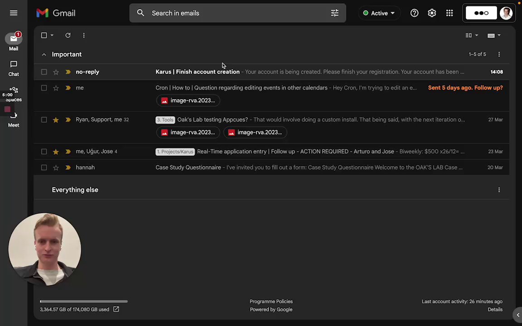
Task: Toggle the select all emails checkbox
Action: coord(44,35)
